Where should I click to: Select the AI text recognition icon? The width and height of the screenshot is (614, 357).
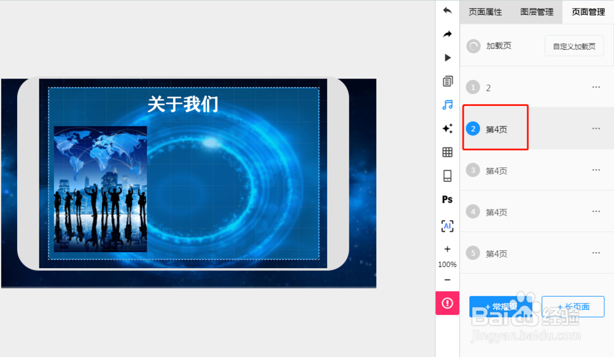(447, 226)
